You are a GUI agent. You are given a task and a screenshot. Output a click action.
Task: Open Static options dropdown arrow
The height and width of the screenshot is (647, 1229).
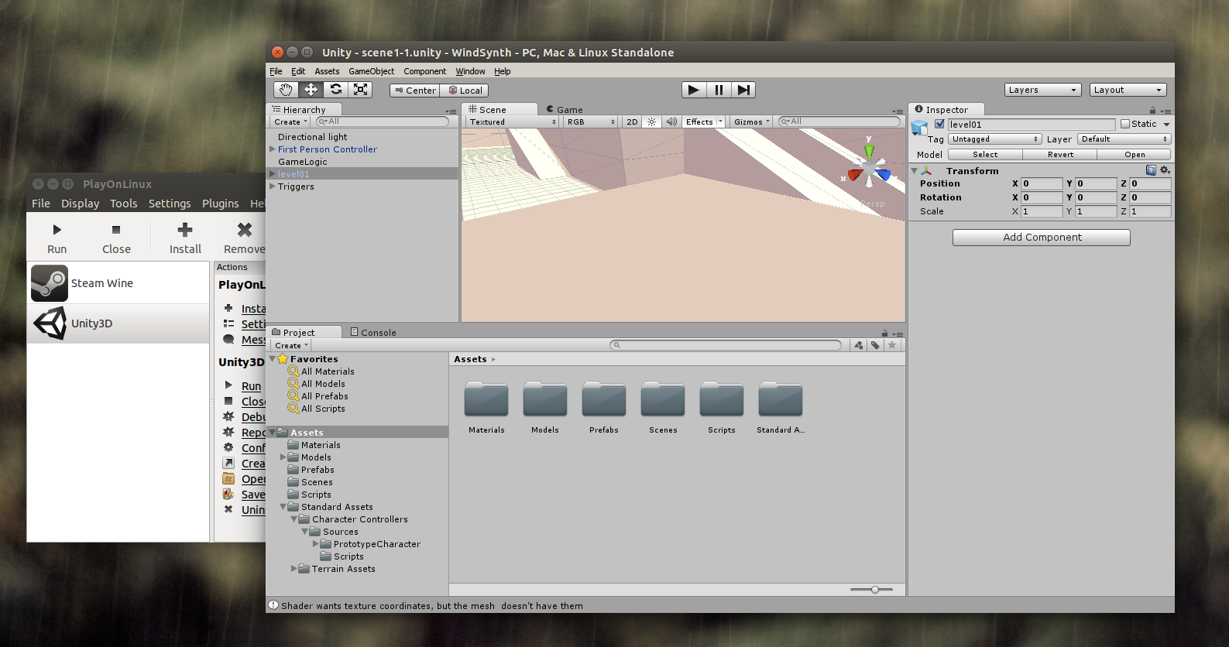(x=1166, y=124)
